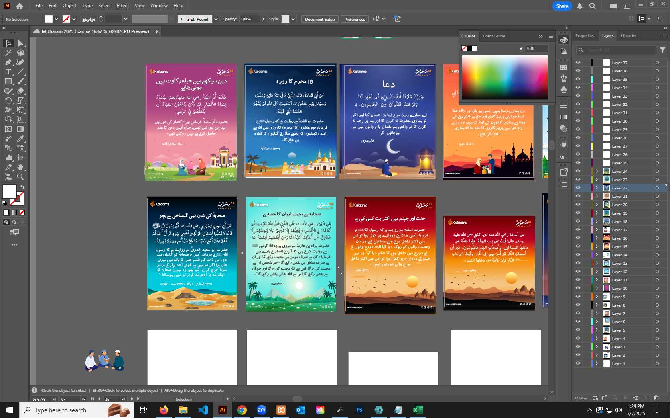
Task: Select the Line Segment tool
Action: [20, 72]
